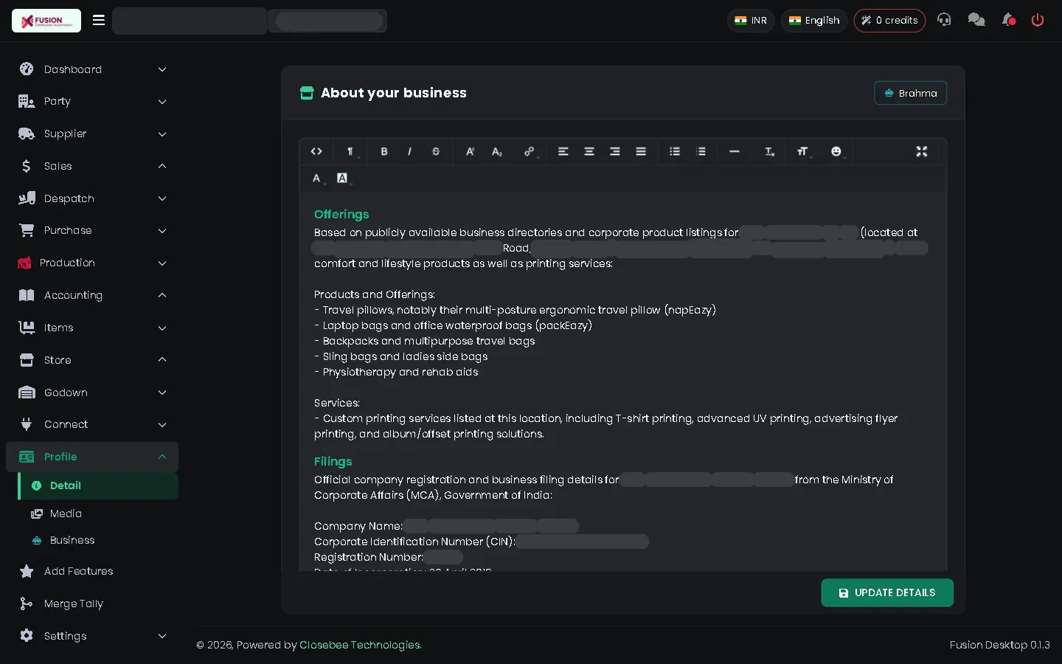Insert ordered numbered list

[701, 151]
